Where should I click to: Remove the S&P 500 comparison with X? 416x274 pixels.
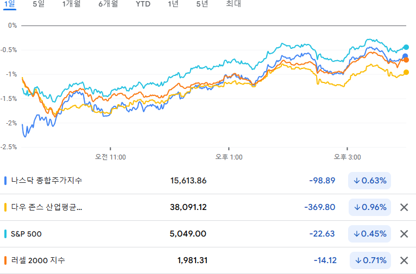404,234
